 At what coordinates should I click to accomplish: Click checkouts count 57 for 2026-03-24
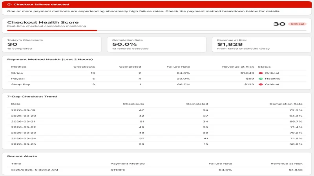tap(142, 138)
